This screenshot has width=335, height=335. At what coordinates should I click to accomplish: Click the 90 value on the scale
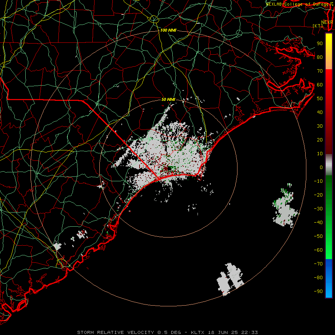click(320, 44)
